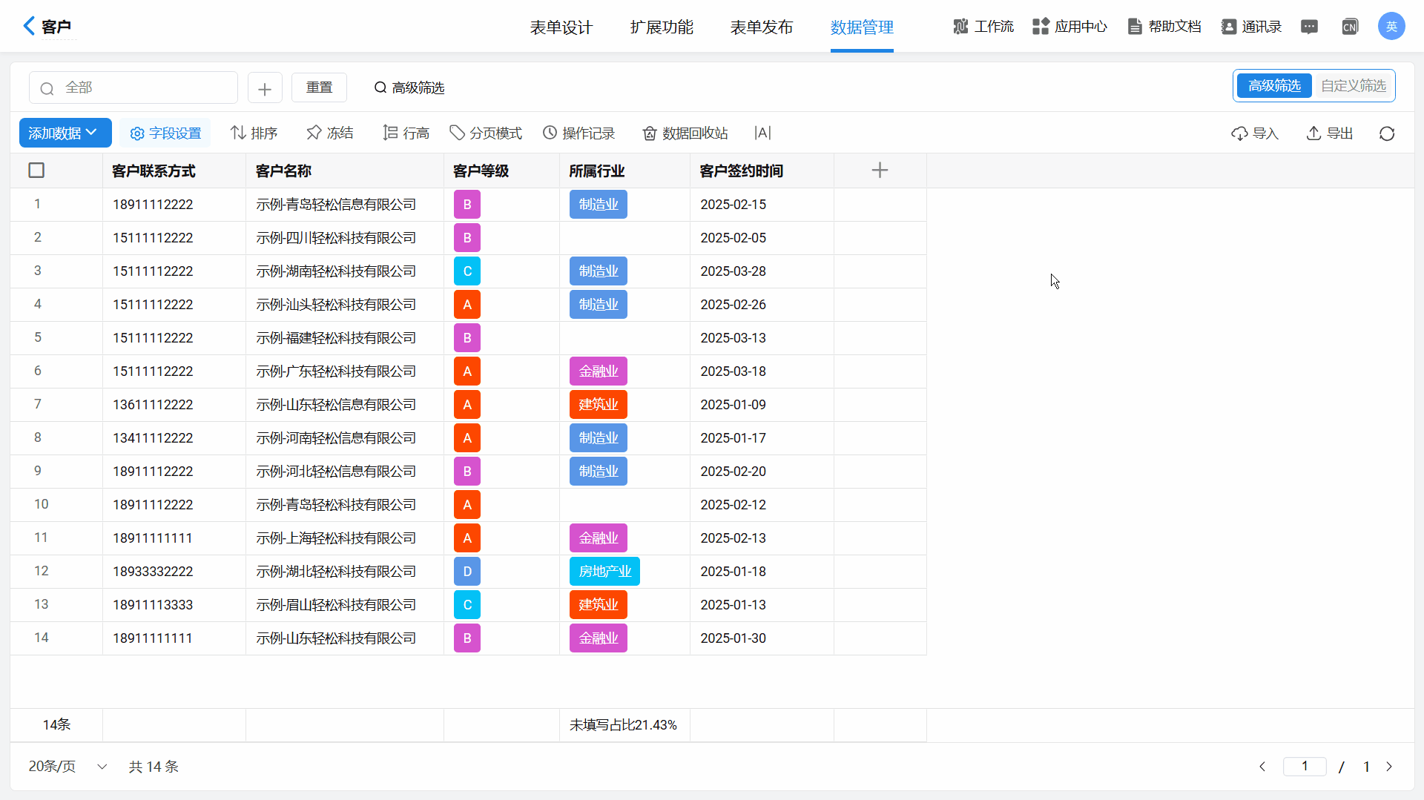1424x800 pixels.
Task: Go to previous page arrow
Action: pyautogui.click(x=1262, y=767)
